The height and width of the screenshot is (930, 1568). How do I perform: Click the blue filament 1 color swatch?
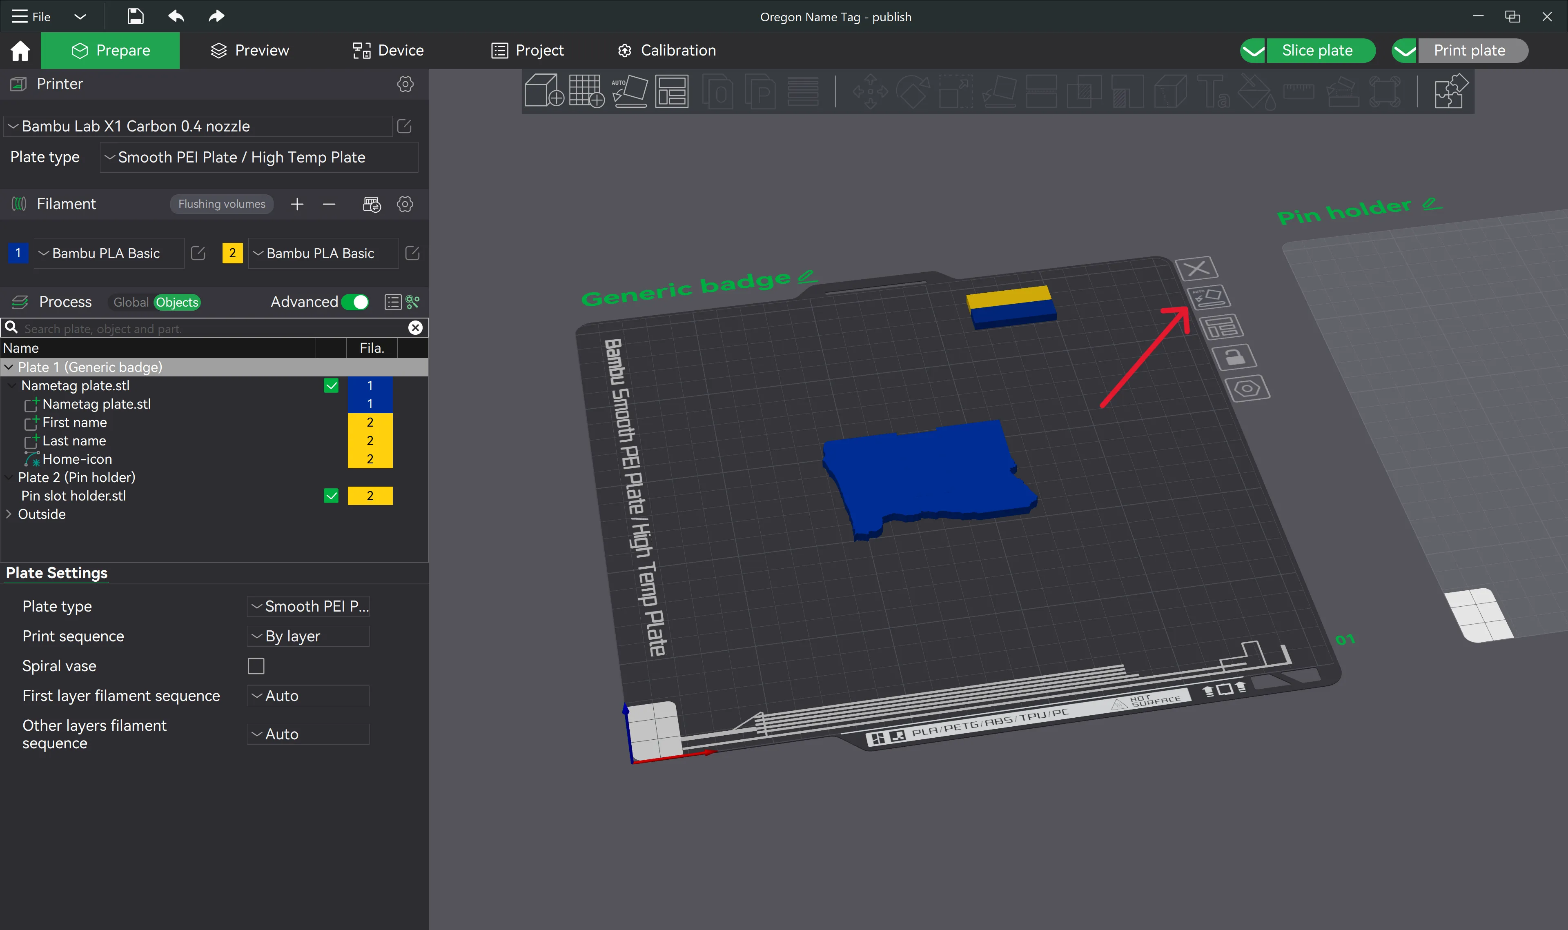click(x=18, y=253)
